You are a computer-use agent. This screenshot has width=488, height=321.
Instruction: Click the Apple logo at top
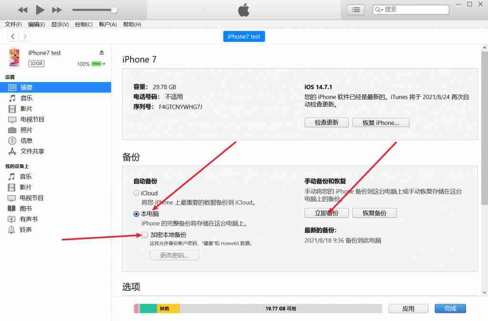tap(244, 10)
